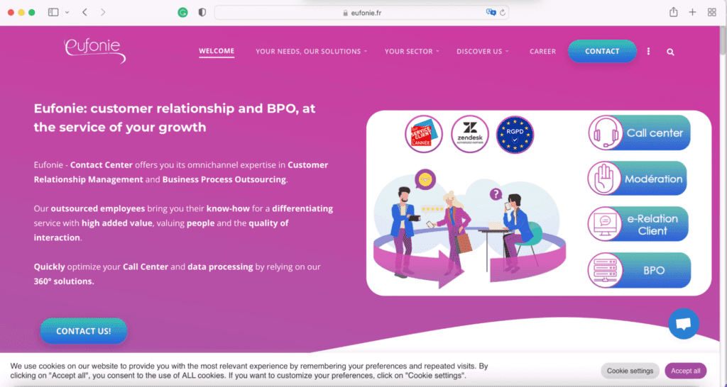The width and height of the screenshot is (727, 387).
Task: Open the Safari share icon
Action: click(x=673, y=12)
